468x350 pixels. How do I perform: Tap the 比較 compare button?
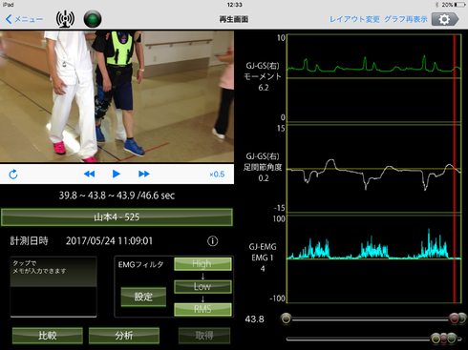tap(48, 336)
